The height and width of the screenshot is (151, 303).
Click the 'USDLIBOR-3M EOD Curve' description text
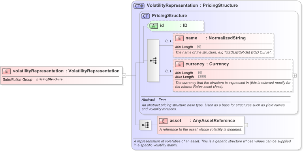tap(223, 52)
